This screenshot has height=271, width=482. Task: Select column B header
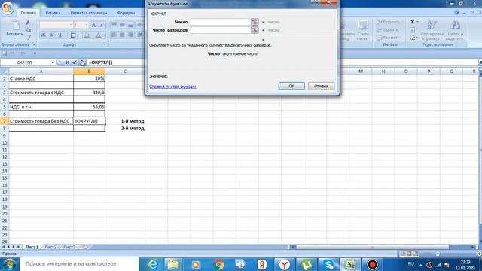click(89, 72)
